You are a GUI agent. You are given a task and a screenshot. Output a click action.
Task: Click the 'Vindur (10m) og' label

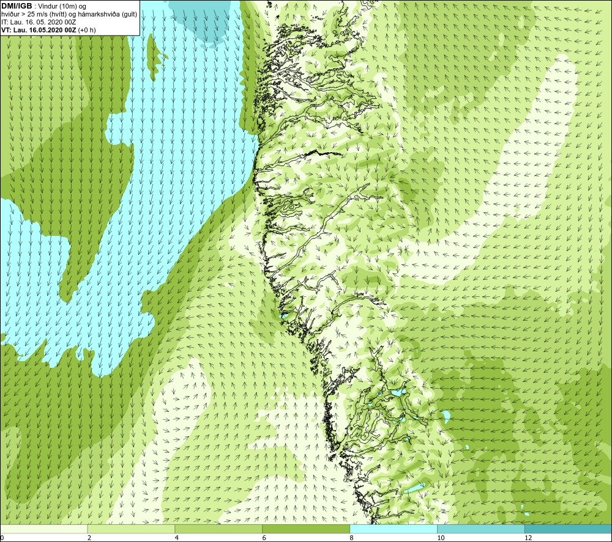[x=62, y=7]
